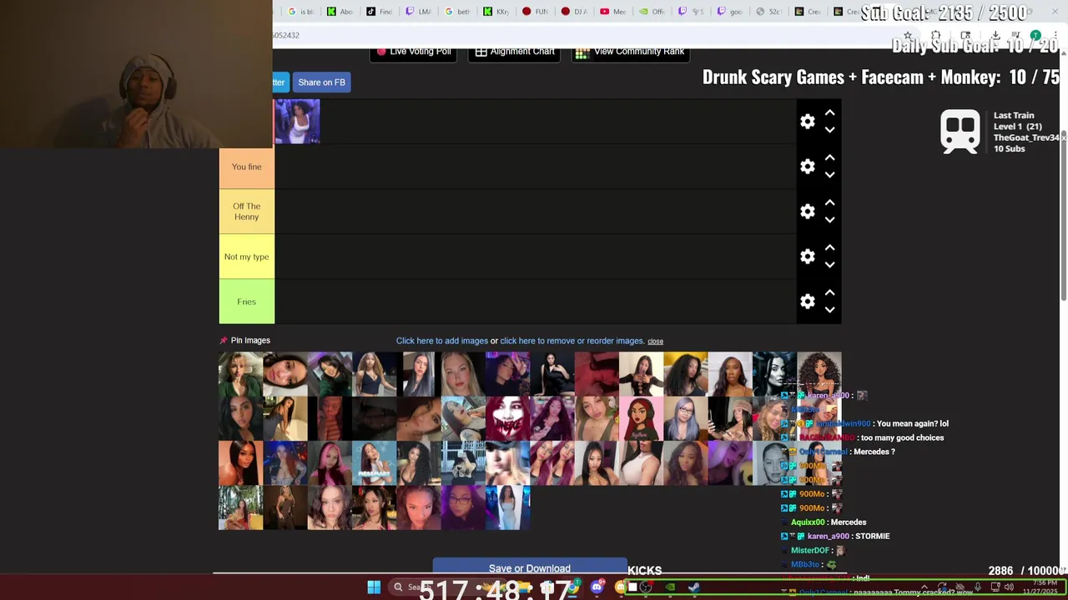1068x600 pixels.
Task: Switch to the Google 'is bl' browser tab
Action: tap(300, 12)
